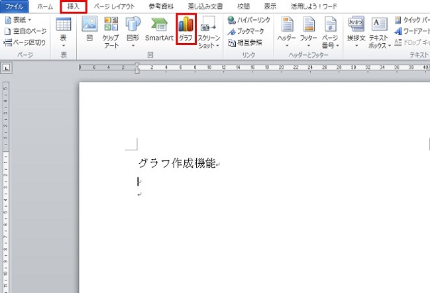Open the スクリーンショット dropdown

click(x=209, y=32)
